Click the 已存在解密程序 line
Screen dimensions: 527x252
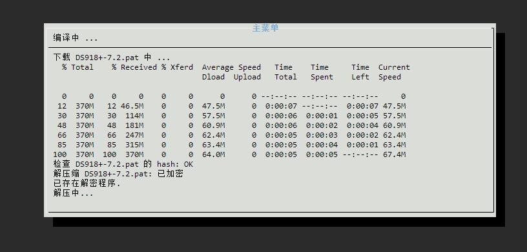[87, 184]
